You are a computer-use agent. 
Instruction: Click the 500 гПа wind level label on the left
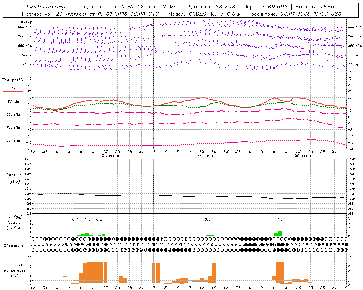25,27
